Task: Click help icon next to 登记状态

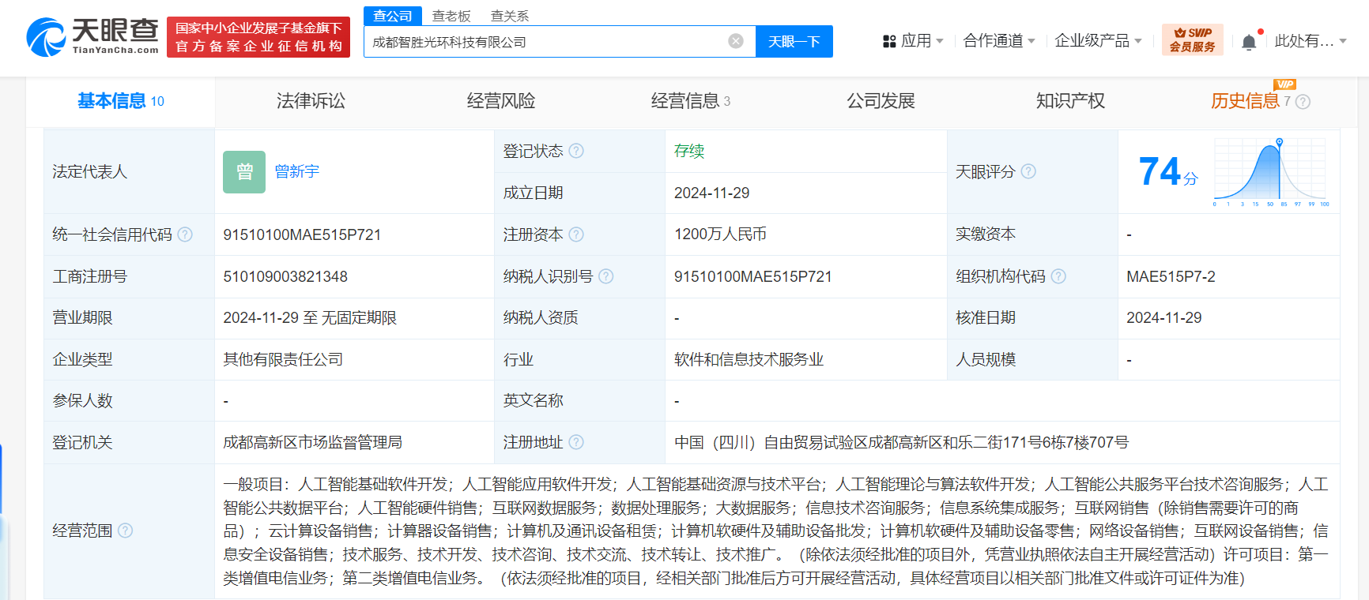Action: [576, 151]
